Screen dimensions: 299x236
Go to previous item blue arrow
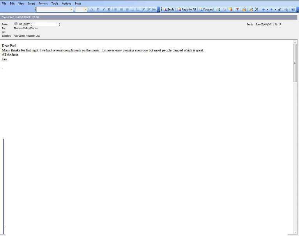coord(263,9)
